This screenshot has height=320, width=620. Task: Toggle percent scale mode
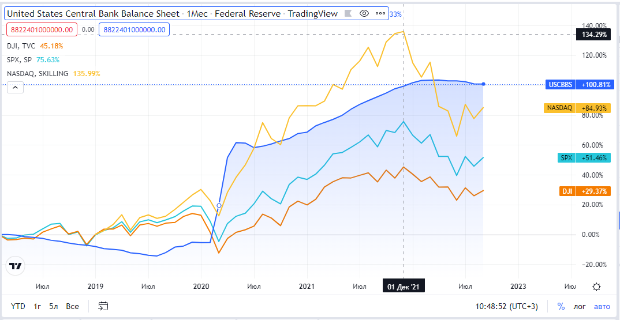coord(561,306)
